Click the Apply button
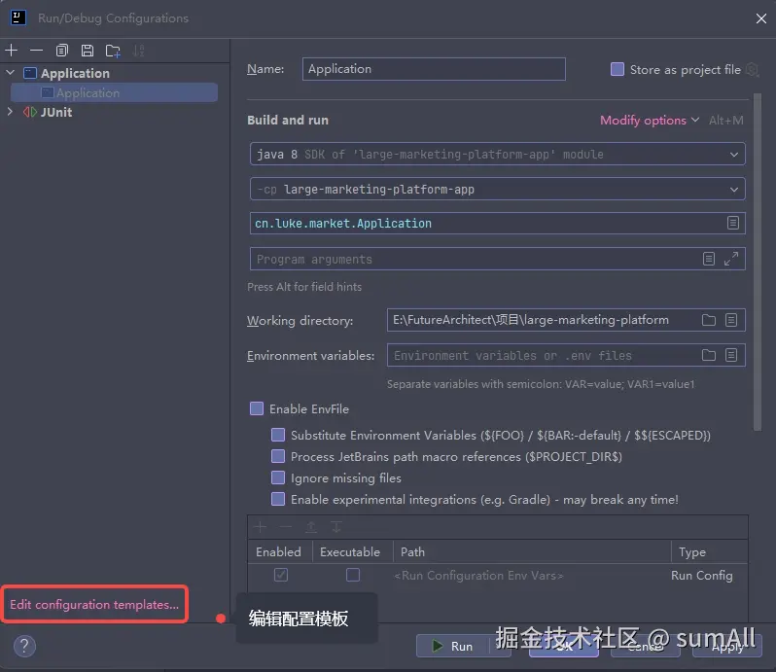The width and height of the screenshot is (776, 672). (x=727, y=647)
